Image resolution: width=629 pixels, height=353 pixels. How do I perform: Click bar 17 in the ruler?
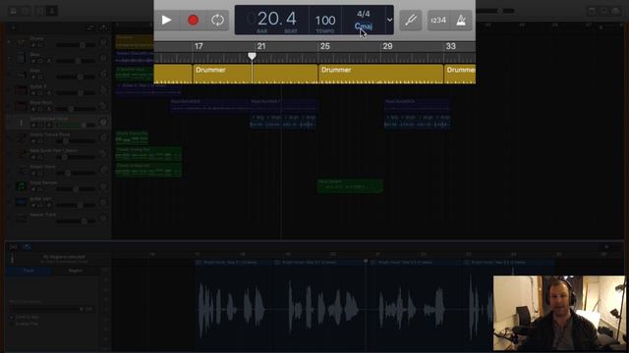[x=199, y=46]
